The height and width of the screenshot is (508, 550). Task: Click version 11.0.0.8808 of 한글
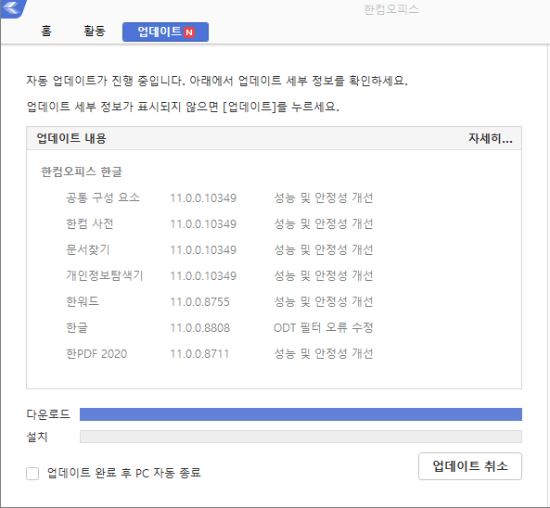(x=200, y=328)
